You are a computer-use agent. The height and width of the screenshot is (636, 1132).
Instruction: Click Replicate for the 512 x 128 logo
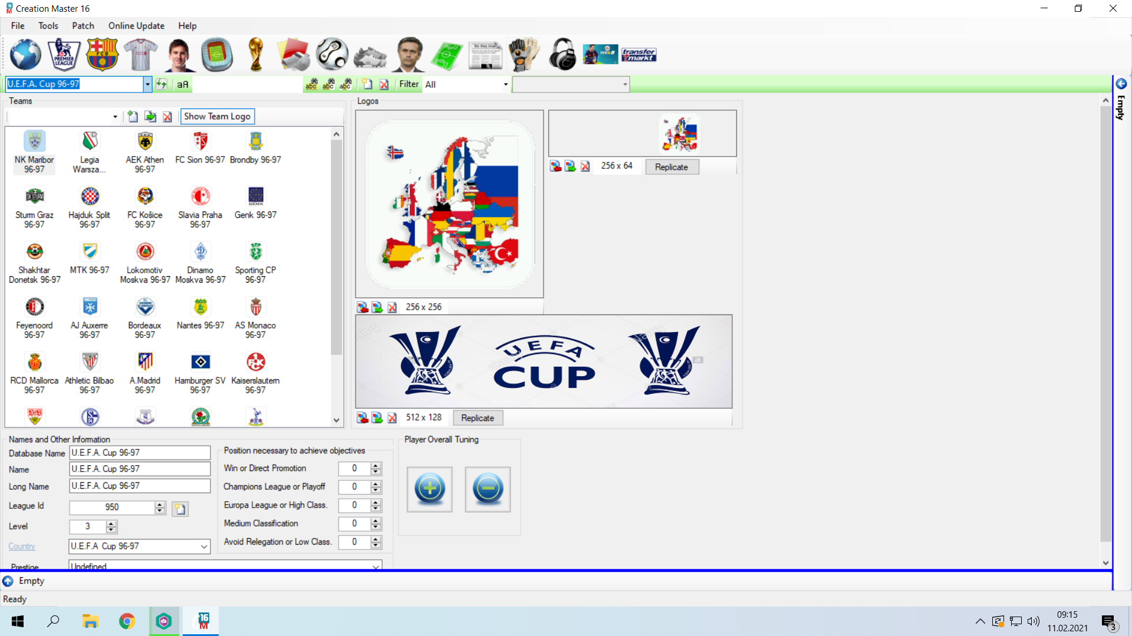[478, 418]
